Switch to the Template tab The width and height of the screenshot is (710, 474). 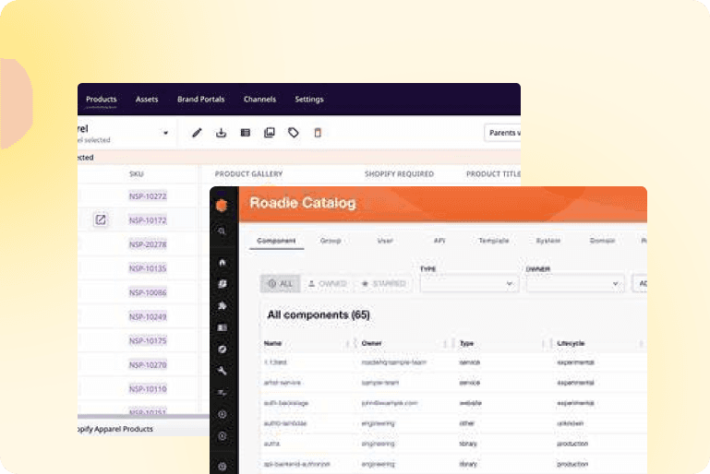[494, 241]
